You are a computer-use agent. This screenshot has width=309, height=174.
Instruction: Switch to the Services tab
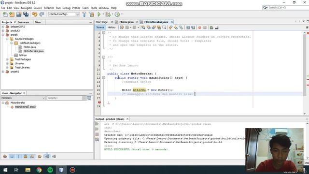tap(23, 22)
